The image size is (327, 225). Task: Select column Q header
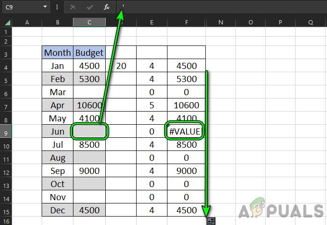311,22
